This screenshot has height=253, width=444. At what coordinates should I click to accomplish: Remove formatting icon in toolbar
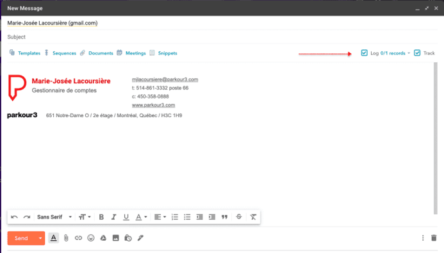[253, 217]
